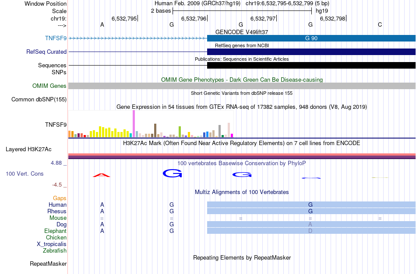Click the pink-purple H3K27Ac signal band

242,156
